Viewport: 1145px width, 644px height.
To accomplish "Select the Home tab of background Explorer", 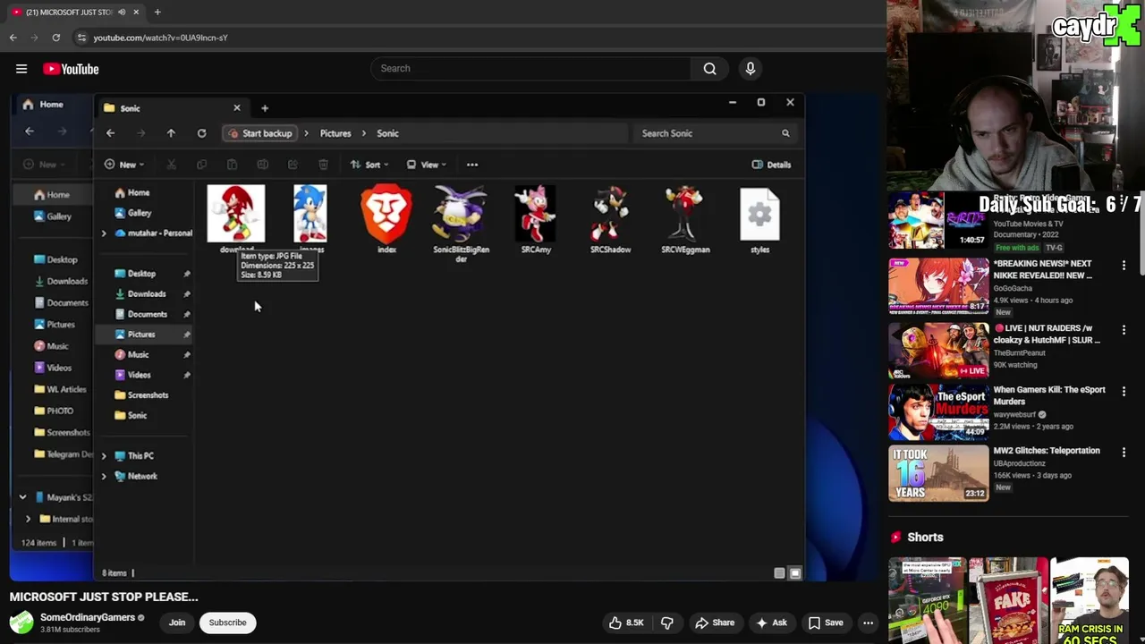I will 51,105.
